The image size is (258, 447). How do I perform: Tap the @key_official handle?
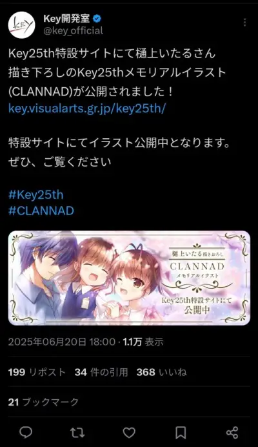pos(73,30)
